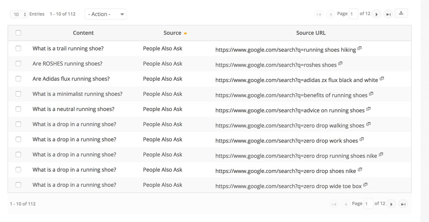
Task: Go to previous page using top pager
Action: [x=331, y=14]
